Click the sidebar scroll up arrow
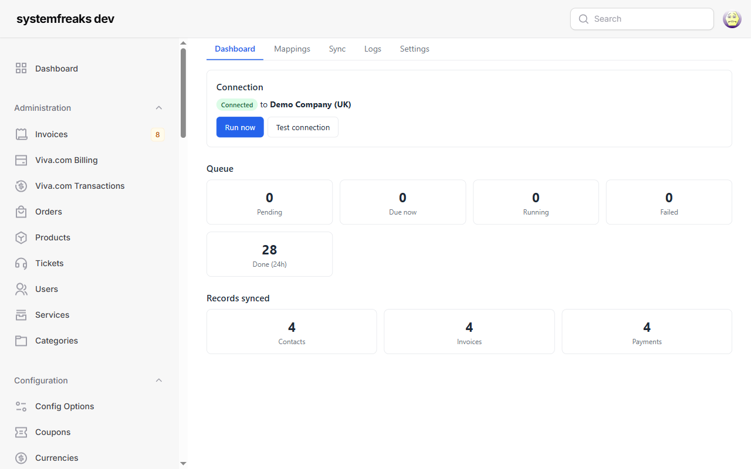Viewport: 751px width, 469px height. point(183,43)
